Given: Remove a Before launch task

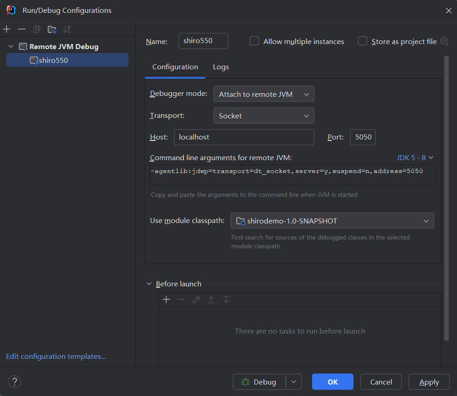Looking at the screenshot, I should 181,300.
